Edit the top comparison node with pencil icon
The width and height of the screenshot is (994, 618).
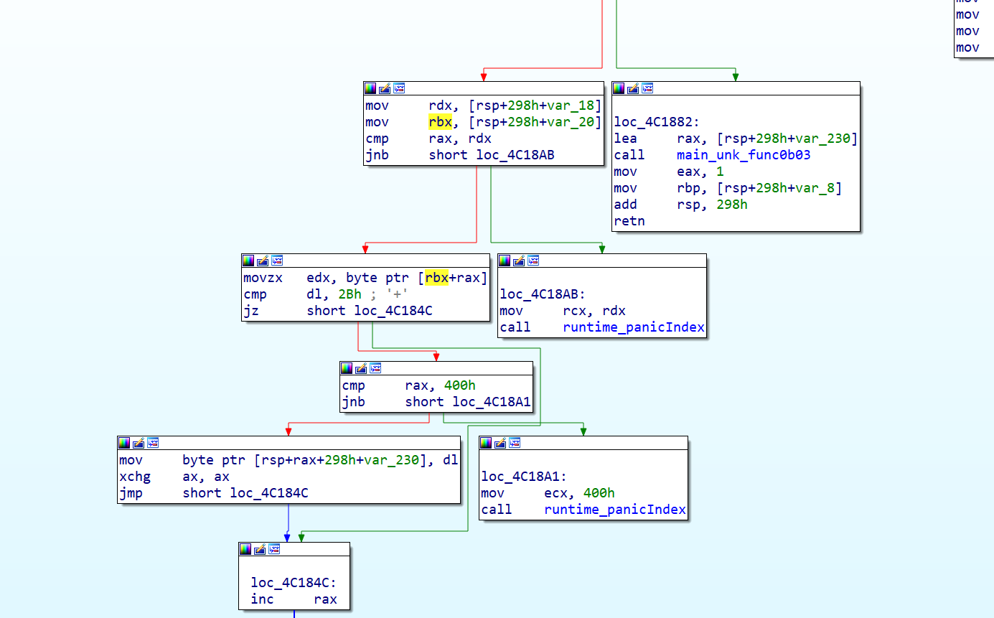(x=385, y=88)
